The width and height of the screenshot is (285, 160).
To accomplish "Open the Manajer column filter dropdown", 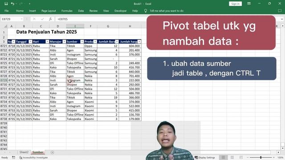I will 64,42.
